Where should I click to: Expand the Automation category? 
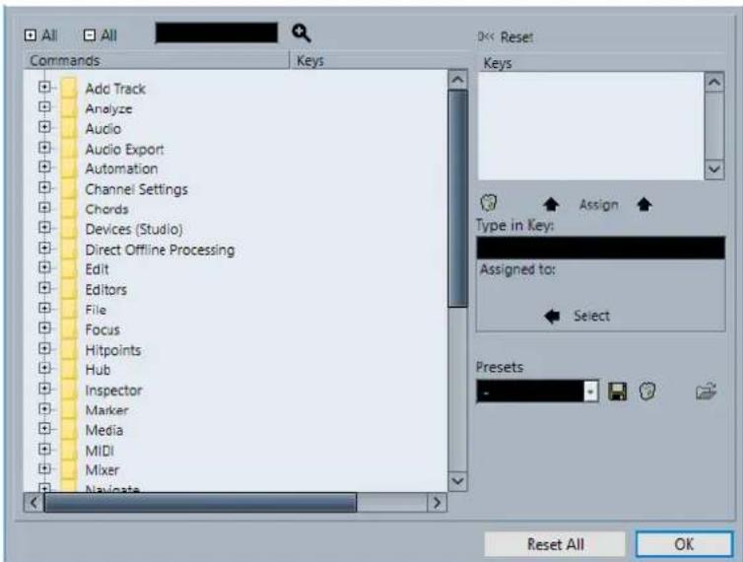[x=44, y=168]
